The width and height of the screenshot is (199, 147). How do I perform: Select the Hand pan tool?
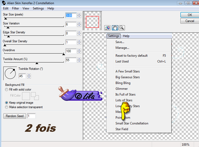click(x=115, y=28)
